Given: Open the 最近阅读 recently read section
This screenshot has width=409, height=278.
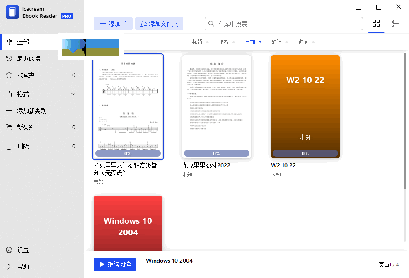Looking at the screenshot, I should (42, 58).
